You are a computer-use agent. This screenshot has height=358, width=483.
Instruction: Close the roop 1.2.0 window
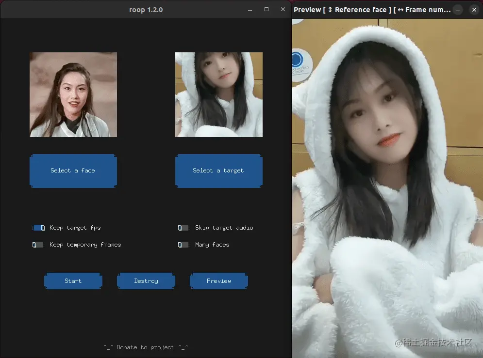283,10
